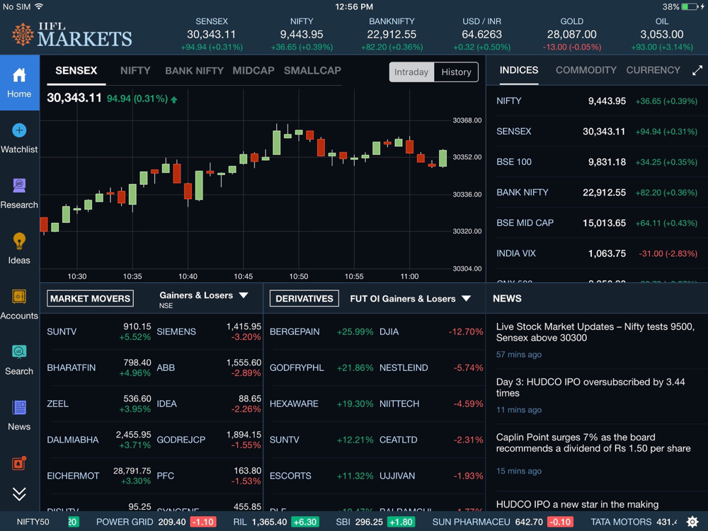Select the INDICES tab
The height and width of the screenshot is (531, 708).
519,70
